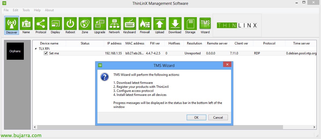Screen dimensions: 321x139
Task: Open the Keyboard settings icon
Action: pos(130,25)
